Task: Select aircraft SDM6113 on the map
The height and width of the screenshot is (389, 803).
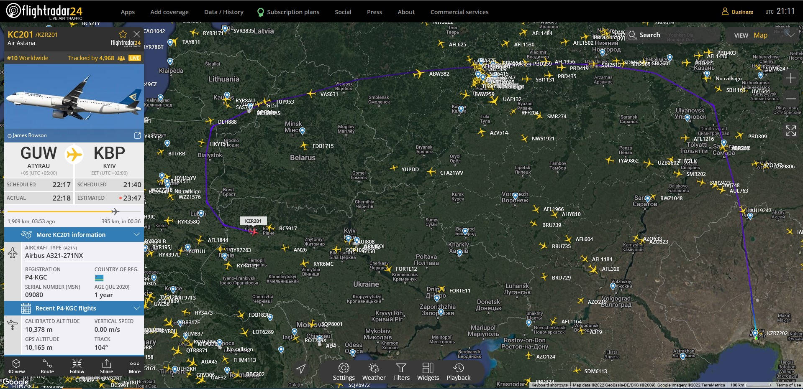Action: 577,370
